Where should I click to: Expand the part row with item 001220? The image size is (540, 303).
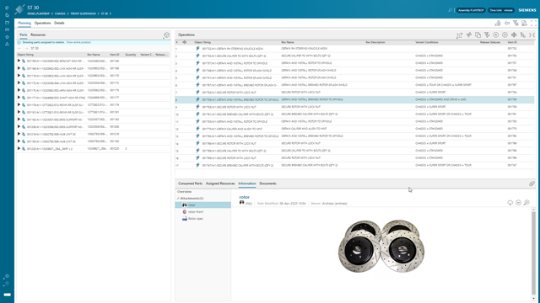point(19,148)
